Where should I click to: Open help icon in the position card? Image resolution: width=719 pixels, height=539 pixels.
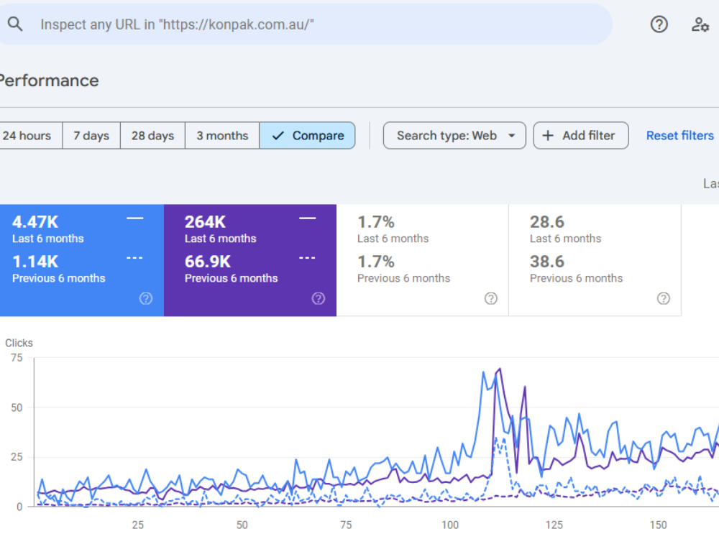click(663, 299)
